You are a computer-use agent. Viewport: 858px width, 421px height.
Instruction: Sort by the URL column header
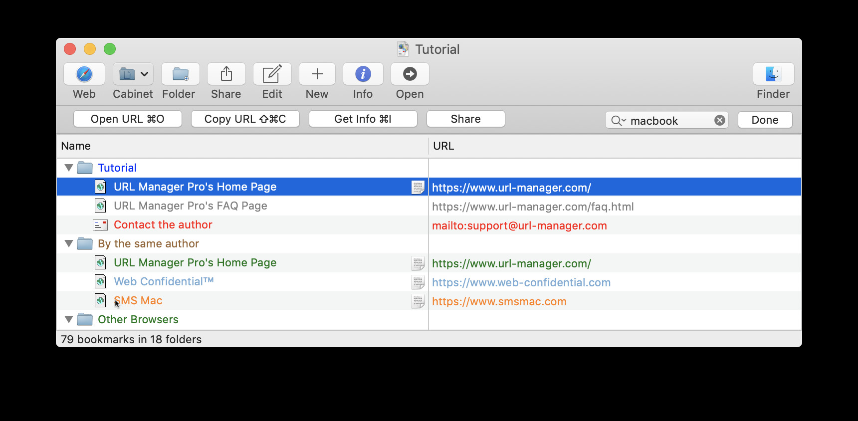click(x=614, y=146)
